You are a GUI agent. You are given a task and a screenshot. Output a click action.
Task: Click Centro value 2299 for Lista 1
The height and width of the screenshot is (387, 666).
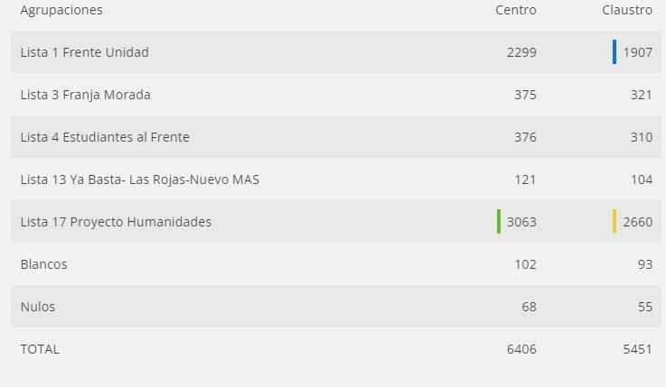point(521,52)
